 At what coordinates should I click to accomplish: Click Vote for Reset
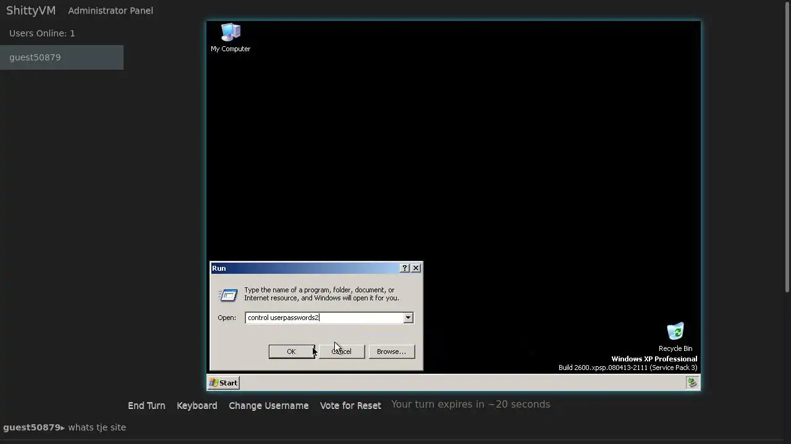(350, 406)
